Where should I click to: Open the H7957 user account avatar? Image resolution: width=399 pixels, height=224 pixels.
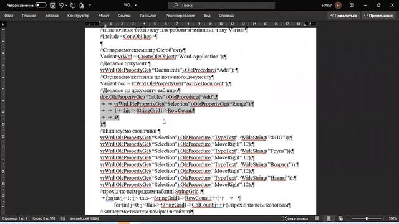(x=338, y=5)
